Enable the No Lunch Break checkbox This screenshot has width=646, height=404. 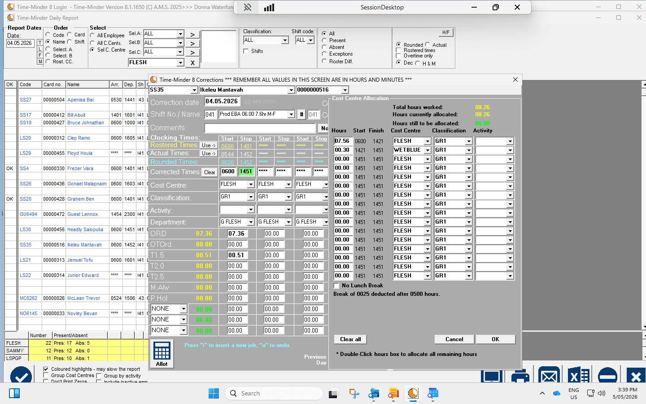coord(337,285)
